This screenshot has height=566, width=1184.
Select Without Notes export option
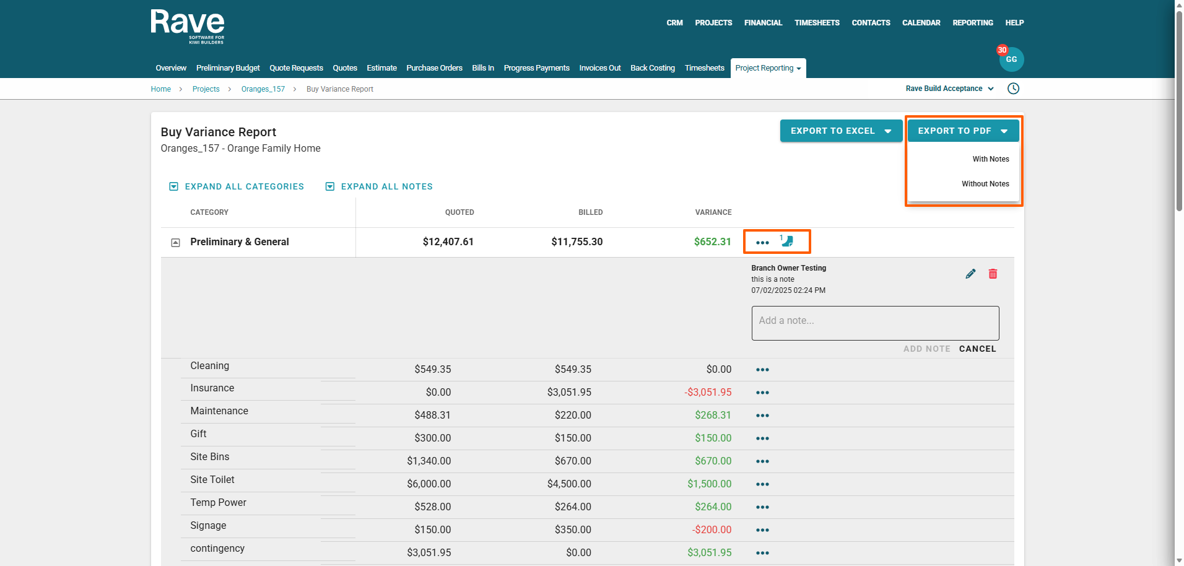985,184
